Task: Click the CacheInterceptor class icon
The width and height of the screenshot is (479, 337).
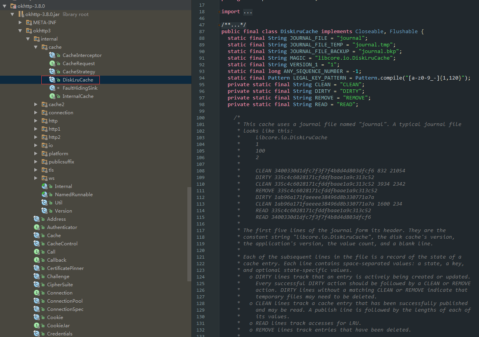Action: [x=52, y=55]
